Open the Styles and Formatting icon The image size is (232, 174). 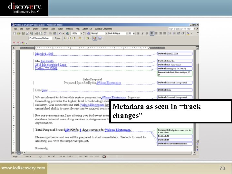89,34
